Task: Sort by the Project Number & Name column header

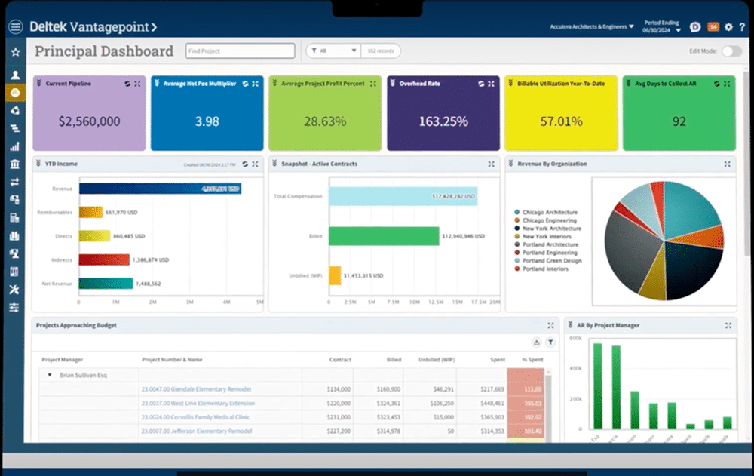Action: coord(172,360)
